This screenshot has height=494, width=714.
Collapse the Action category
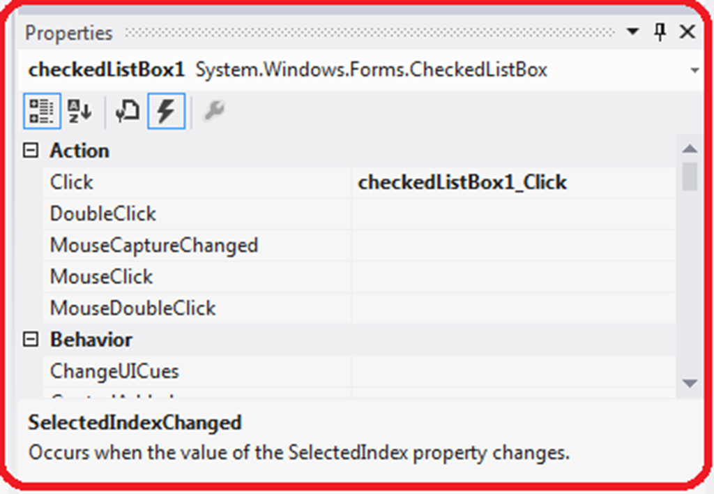[31, 151]
